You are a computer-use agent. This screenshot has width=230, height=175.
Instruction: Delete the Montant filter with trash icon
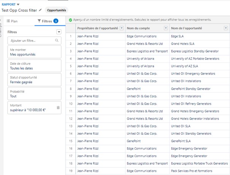[58, 108]
